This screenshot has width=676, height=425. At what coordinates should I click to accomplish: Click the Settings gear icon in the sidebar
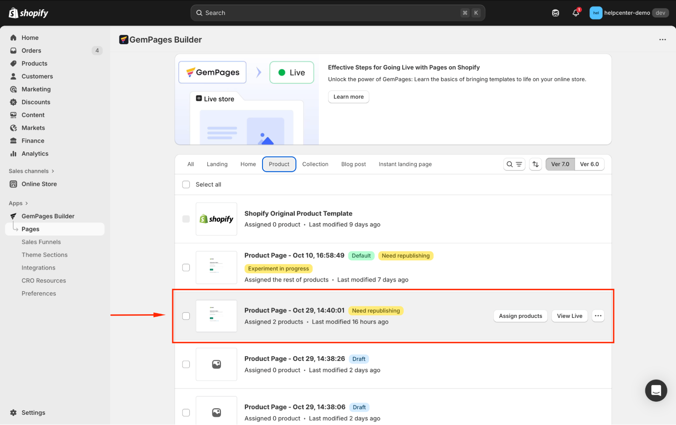[14, 412]
